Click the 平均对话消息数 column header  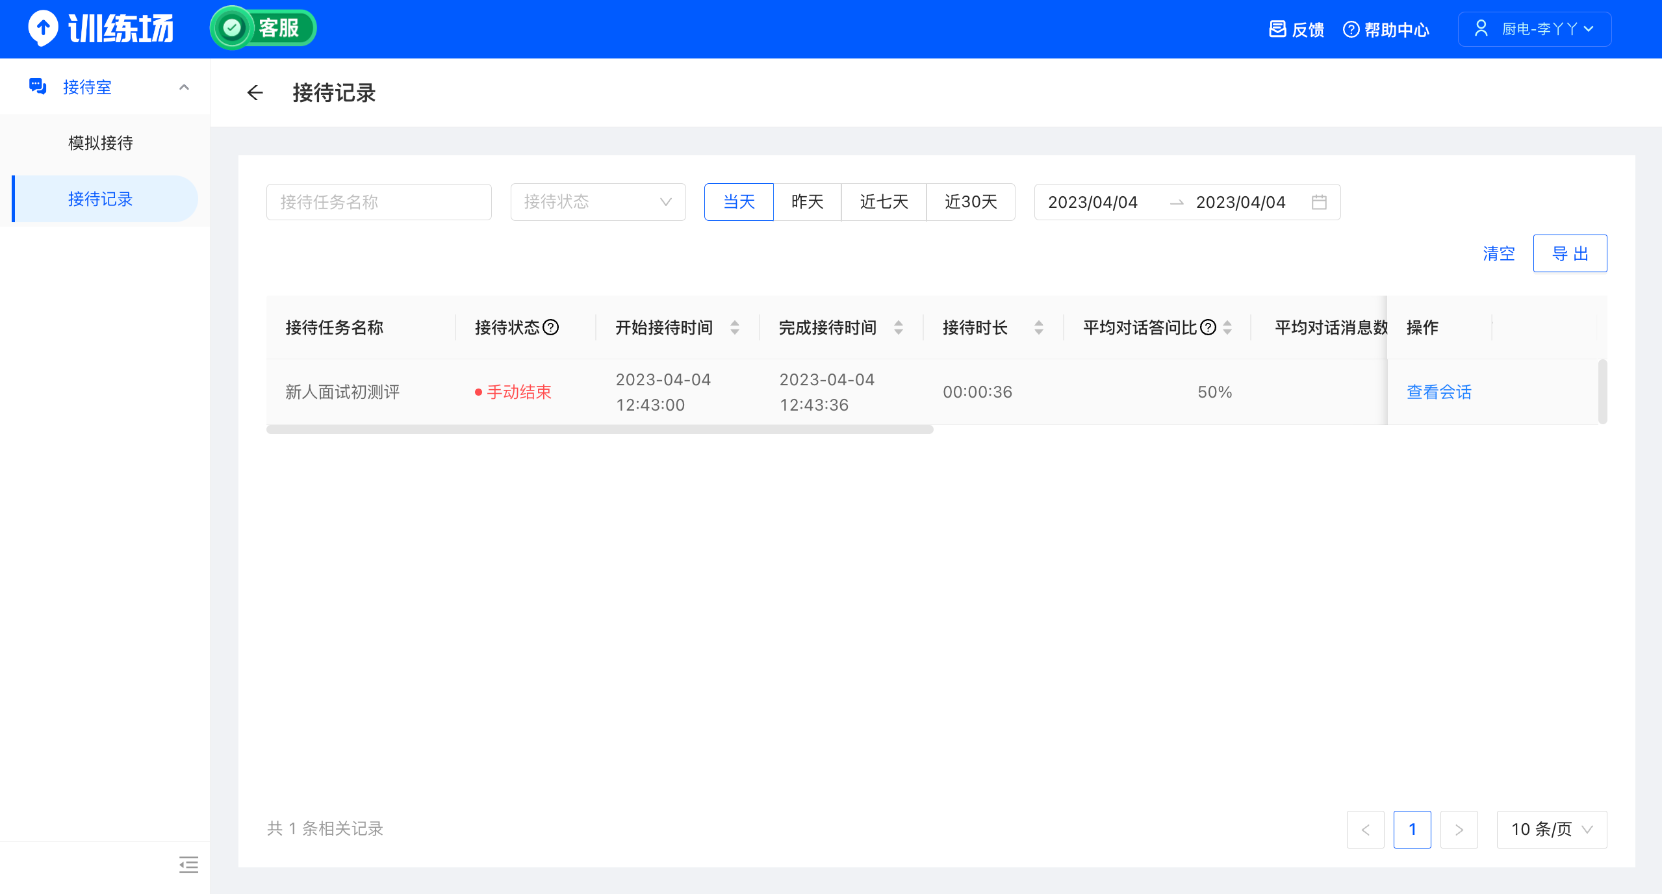(x=1331, y=327)
